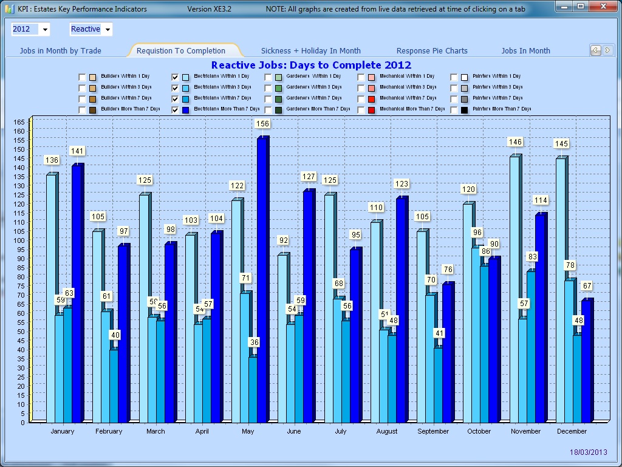Click Painters More Than 7 Days black swatch

[x=464, y=110]
